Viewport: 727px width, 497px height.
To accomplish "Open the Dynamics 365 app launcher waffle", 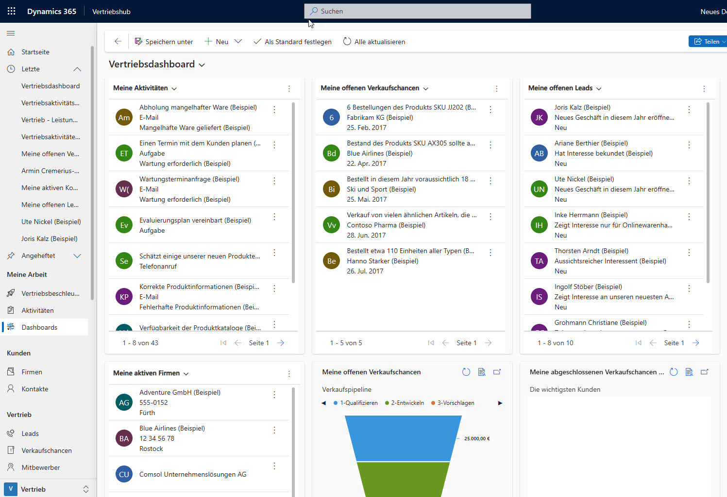I will coord(12,11).
